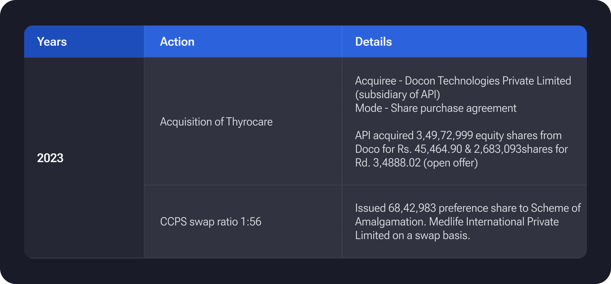Click the word 'Amalgamation.' in Details

point(390,221)
